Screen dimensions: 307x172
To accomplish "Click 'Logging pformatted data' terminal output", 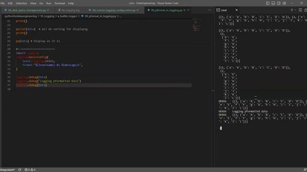I will 250,111.
